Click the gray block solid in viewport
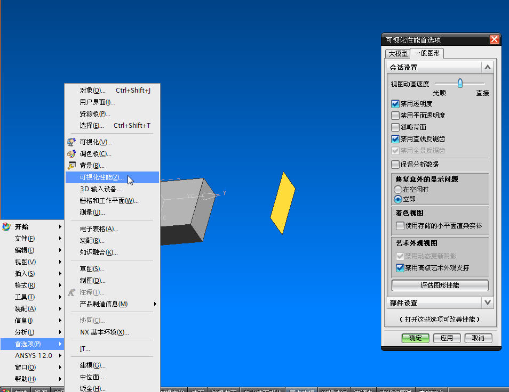509x392 pixels. [187, 211]
